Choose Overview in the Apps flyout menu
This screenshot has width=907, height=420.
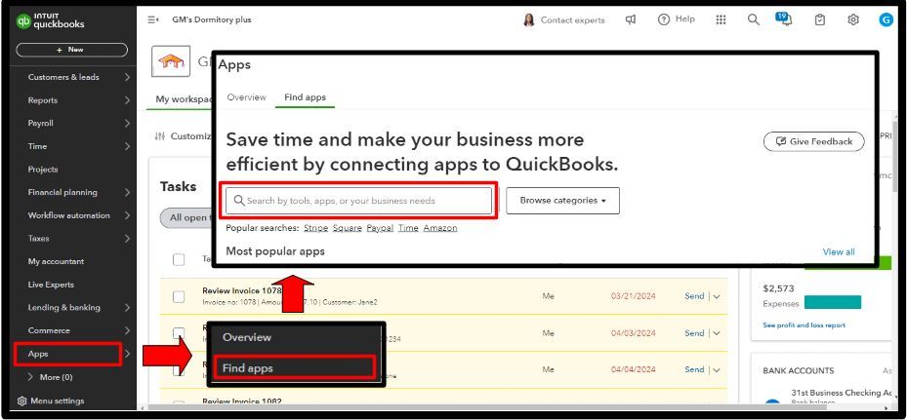[x=247, y=337]
